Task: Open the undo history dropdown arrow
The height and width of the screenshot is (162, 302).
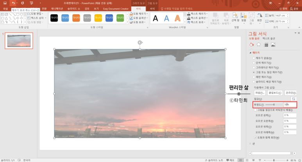Action: (x=17, y=3)
